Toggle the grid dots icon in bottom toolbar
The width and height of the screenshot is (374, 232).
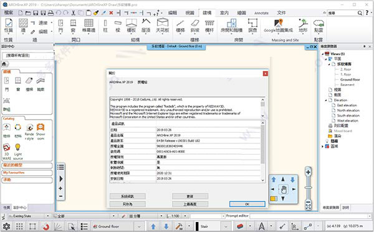(x=19, y=226)
